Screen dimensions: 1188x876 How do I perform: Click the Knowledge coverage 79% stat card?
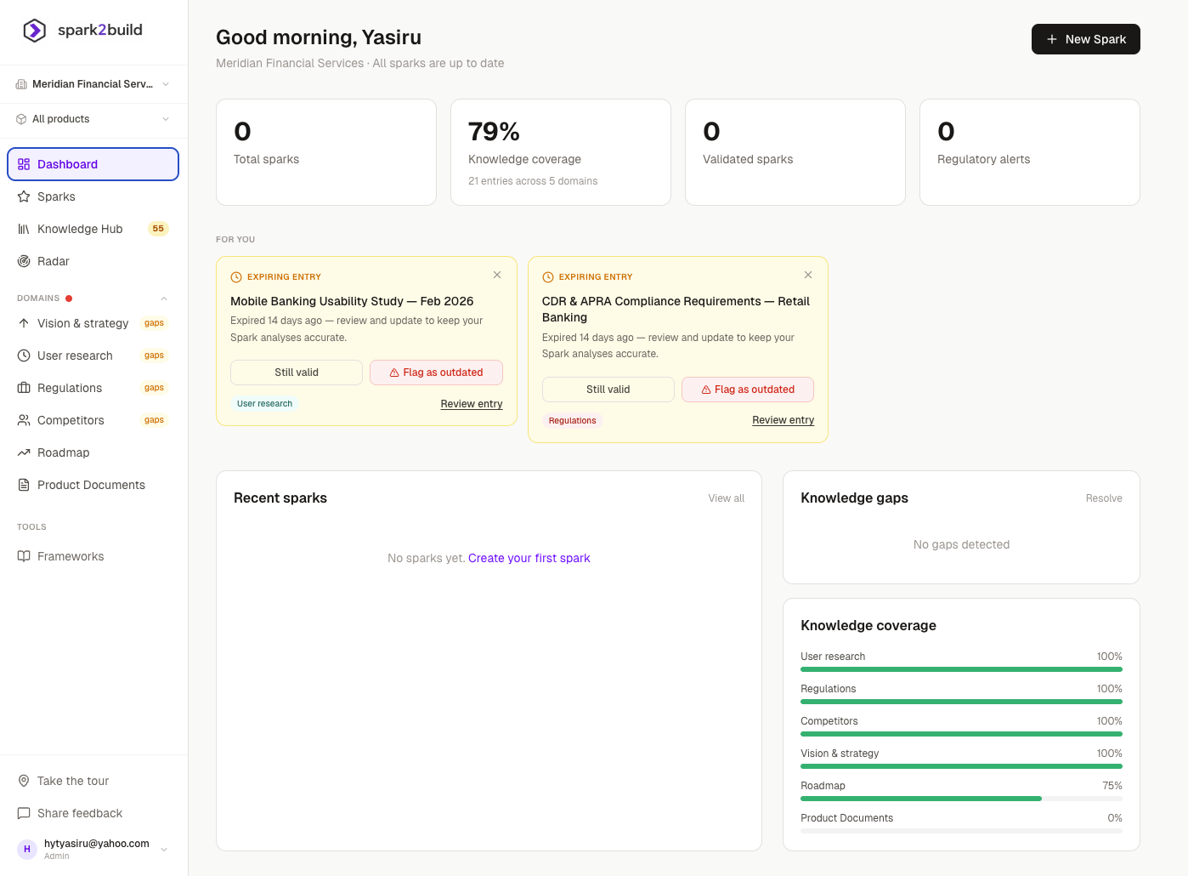click(x=560, y=152)
